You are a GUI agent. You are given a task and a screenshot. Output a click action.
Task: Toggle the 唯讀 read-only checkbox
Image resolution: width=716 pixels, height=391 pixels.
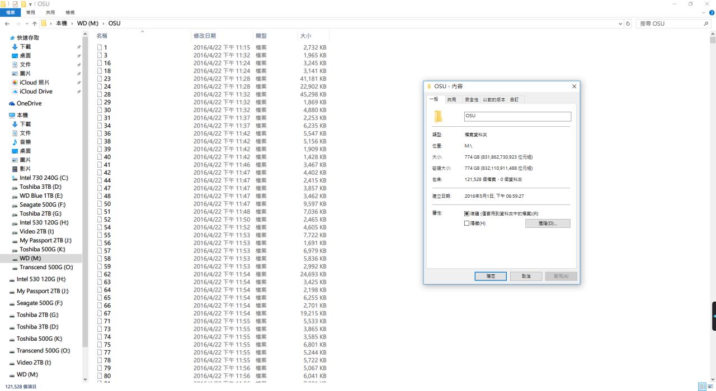coord(467,213)
